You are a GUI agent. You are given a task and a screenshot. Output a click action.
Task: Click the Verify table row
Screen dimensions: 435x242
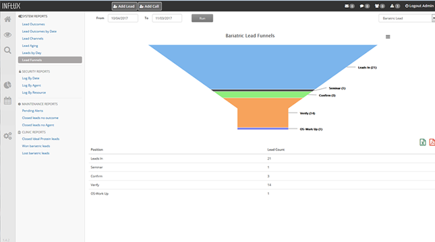(x=262, y=185)
